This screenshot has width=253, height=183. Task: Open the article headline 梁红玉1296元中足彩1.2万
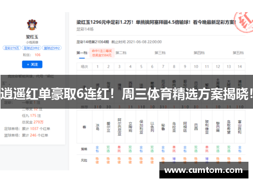(x=156, y=22)
